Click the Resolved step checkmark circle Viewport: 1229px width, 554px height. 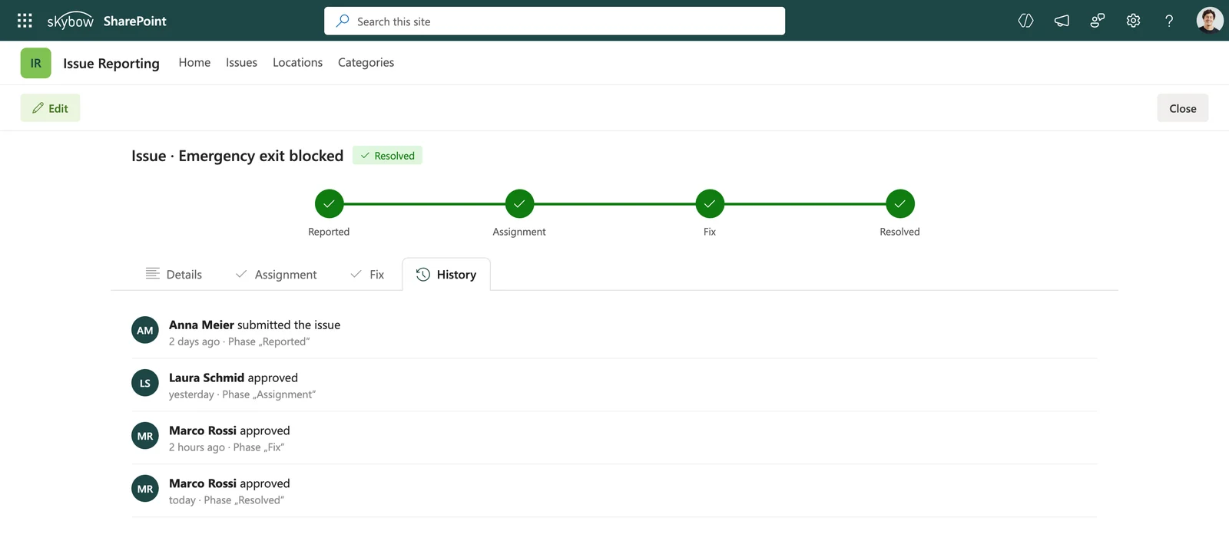coord(899,204)
